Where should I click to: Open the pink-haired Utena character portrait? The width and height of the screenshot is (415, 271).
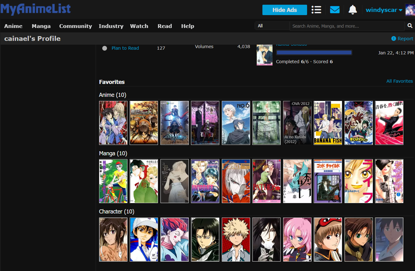[x=297, y=239]
